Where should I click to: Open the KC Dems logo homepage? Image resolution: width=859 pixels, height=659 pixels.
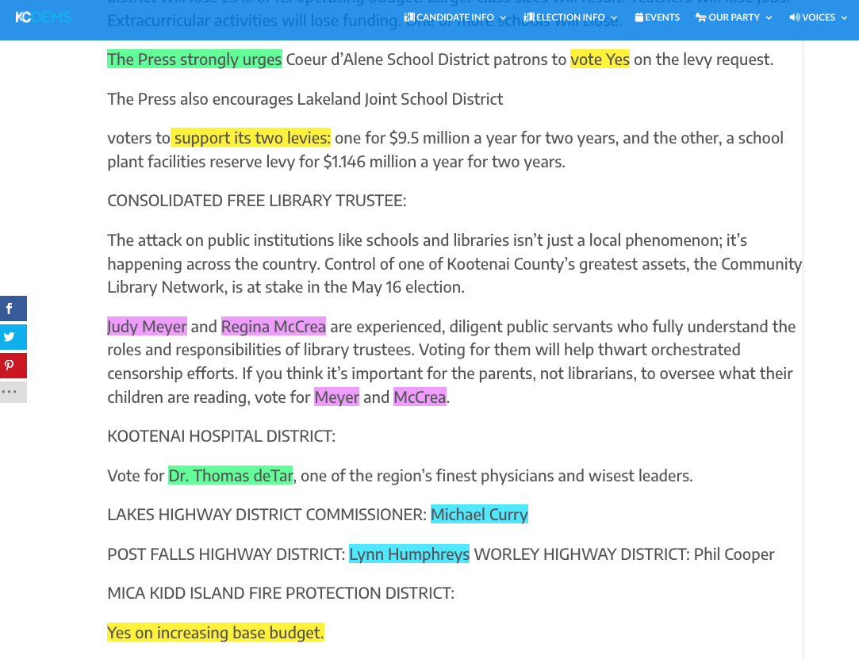[x=44, y=17]
